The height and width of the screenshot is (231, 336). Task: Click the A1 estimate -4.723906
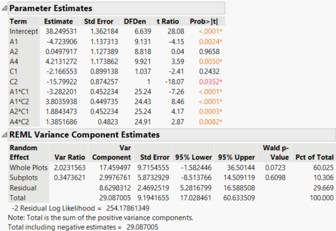tap(62, 42)
